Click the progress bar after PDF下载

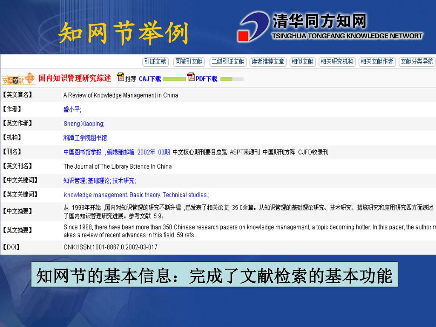232,79
